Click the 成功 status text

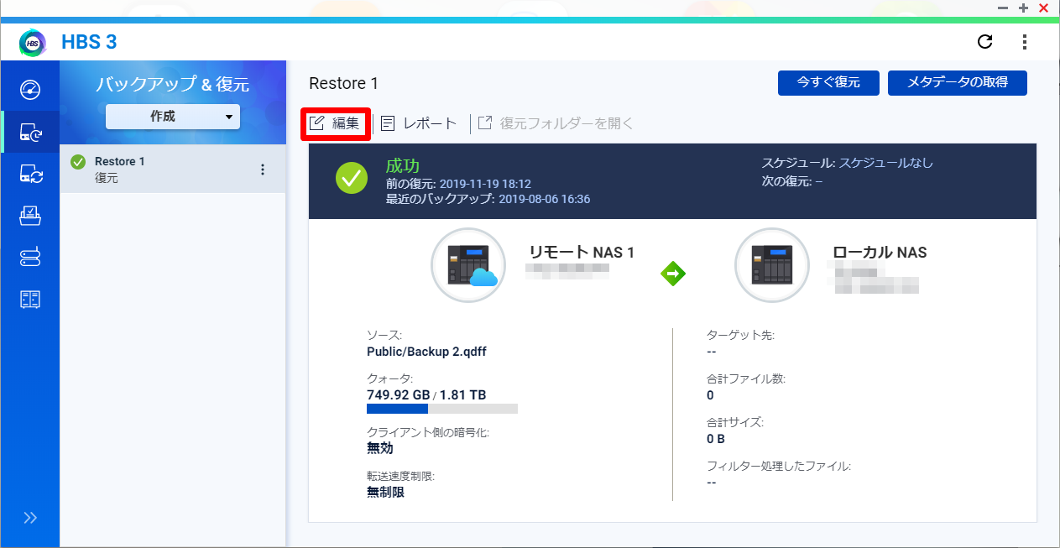tap(402, 166)
